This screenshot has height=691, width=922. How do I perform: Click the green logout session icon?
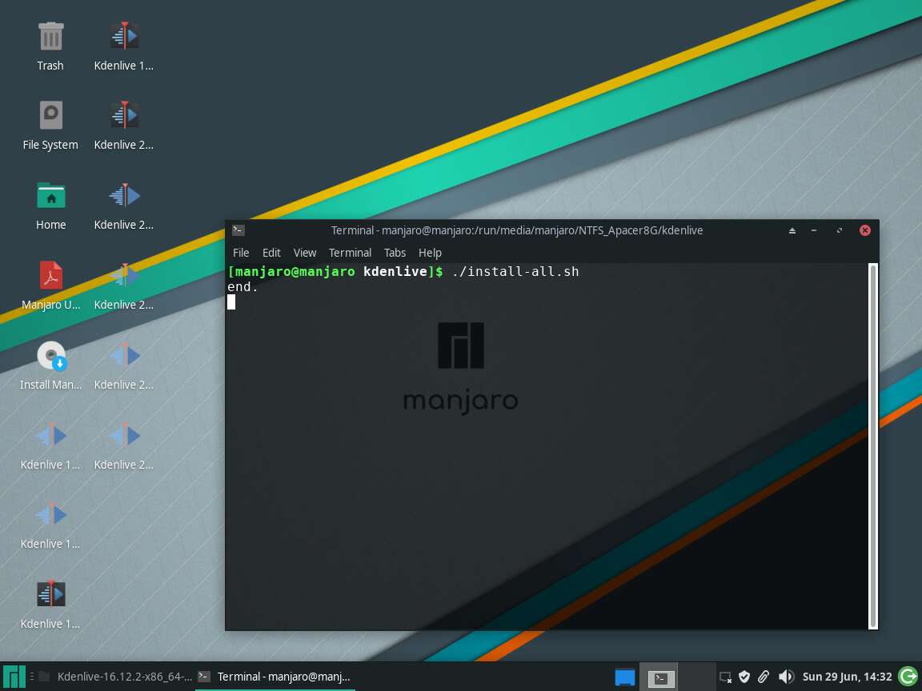click(908, 677)
